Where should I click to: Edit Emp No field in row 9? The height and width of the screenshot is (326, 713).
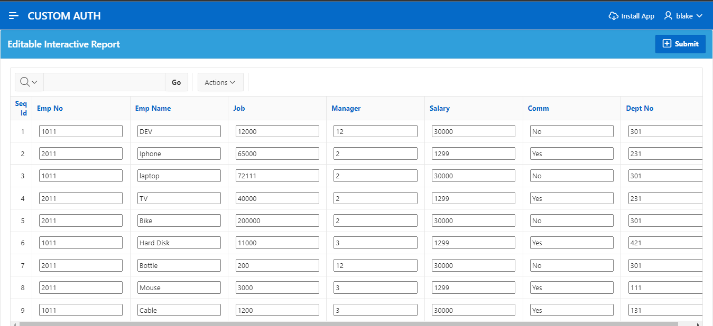coord(81,310)
